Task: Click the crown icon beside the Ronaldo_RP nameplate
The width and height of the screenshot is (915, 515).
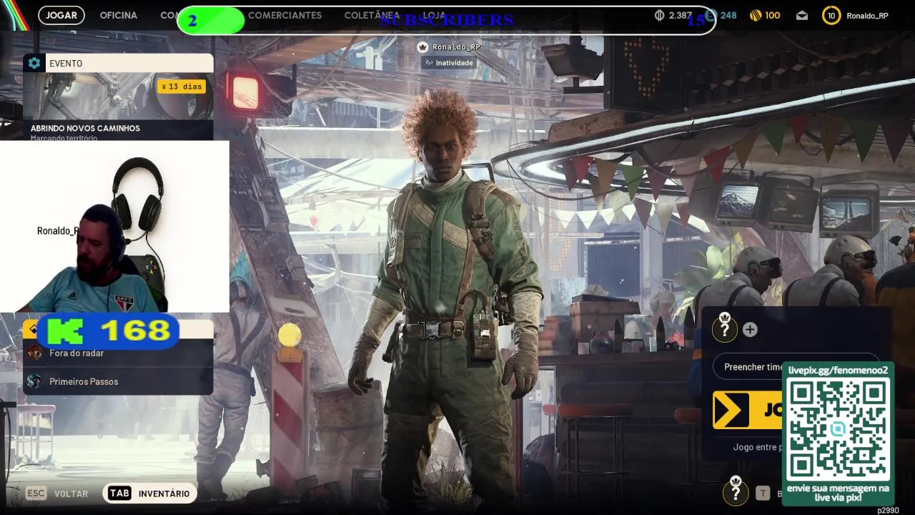Action: click(x=422, y=47)
